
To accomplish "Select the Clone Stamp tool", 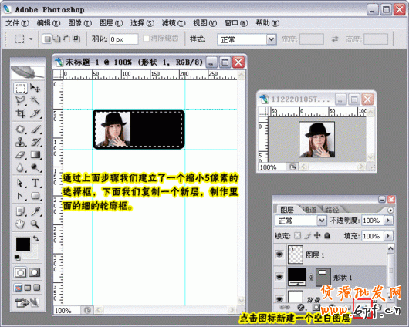I will point(20,142).
